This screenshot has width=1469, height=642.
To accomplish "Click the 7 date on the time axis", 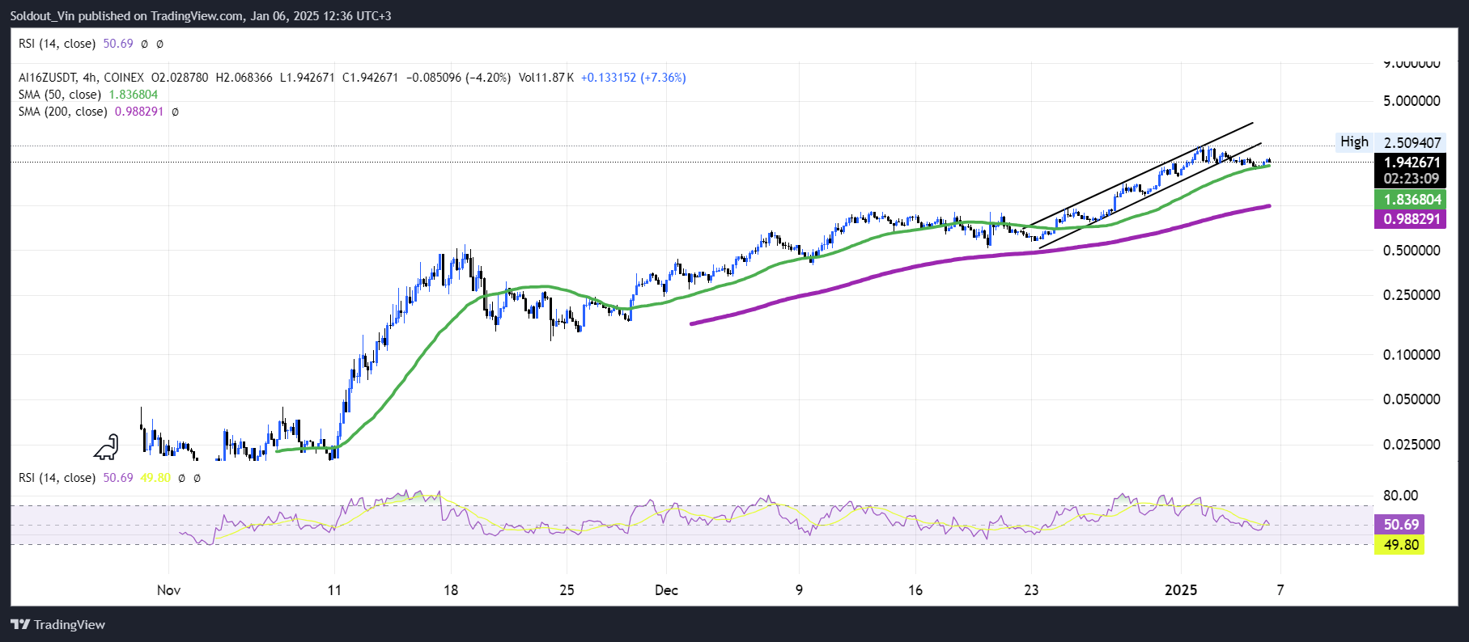I will click(x=1280, y=590).
